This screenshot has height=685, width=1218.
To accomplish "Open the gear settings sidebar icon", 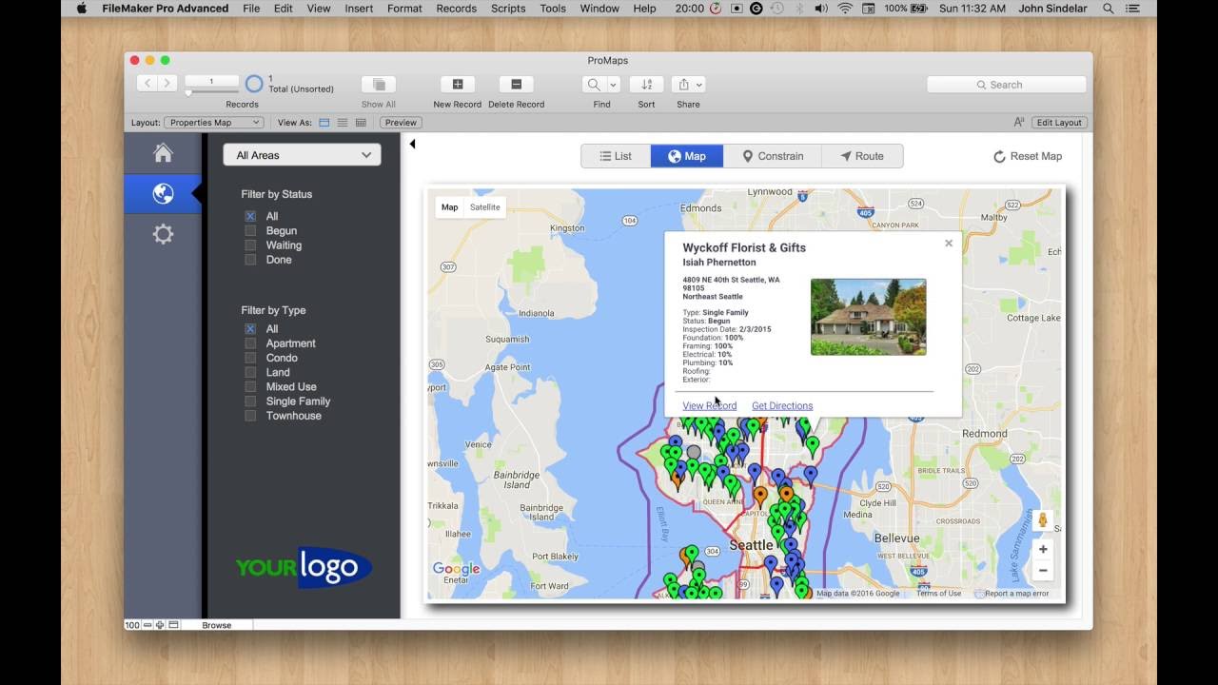I will pos(163,234).
